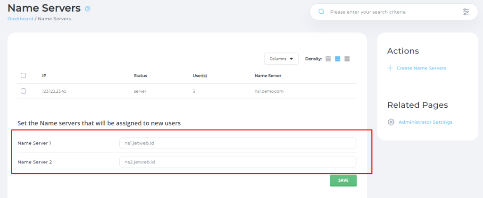This screenshot has height=198, width=483.
Task: Click the Related Pages heading
Action: click(417, 105)
